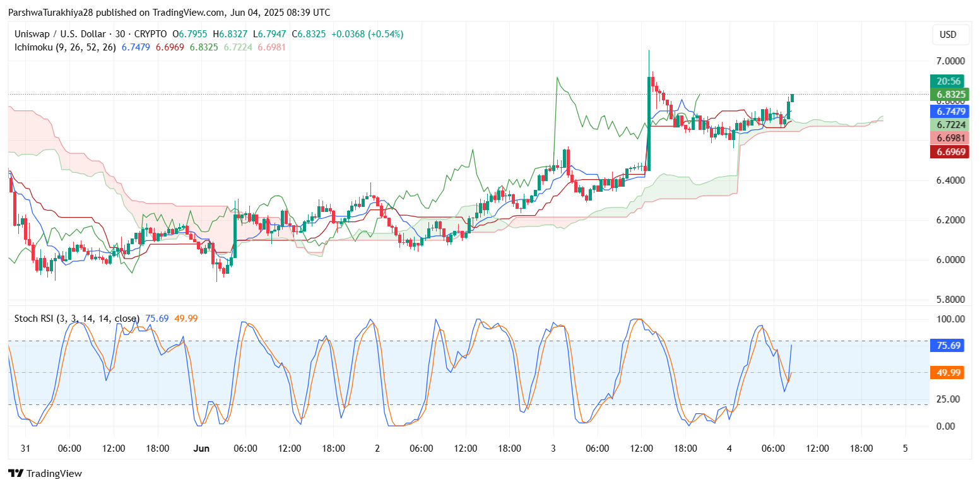Viewport: 980px width, 487px height.
Task: Click the blue 6.7479 conversion line tag
Action: [948, 112]
